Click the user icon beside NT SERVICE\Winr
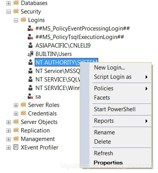158x173 pixels. (30, 88)
